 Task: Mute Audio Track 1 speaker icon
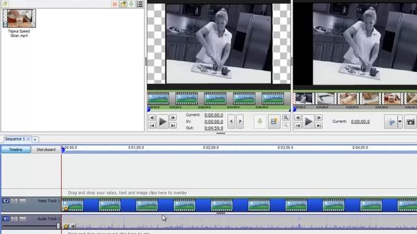[6, 219]
